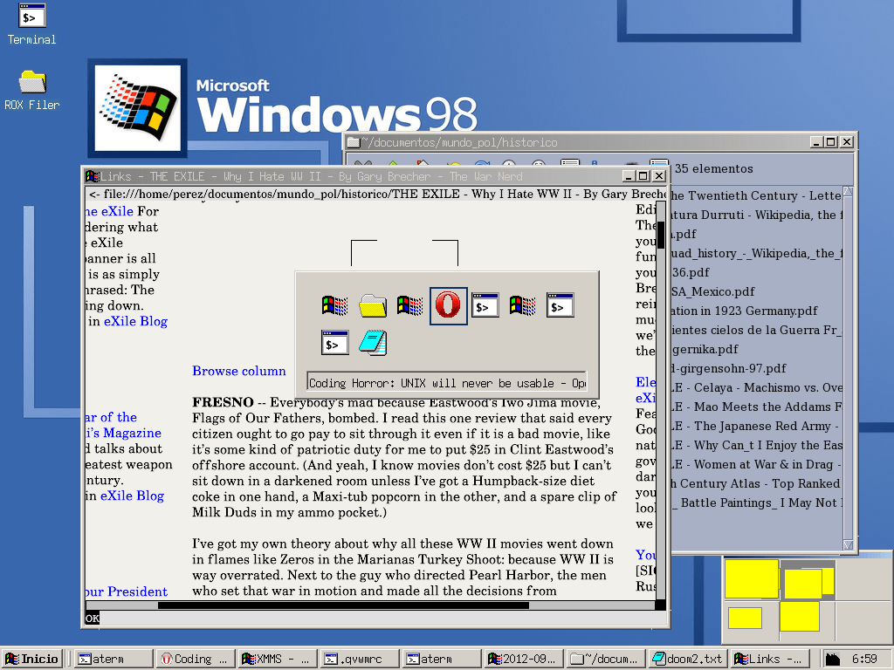
Task: Switch to ~/docum filer taskbar button
Action: tap(606, 659)
